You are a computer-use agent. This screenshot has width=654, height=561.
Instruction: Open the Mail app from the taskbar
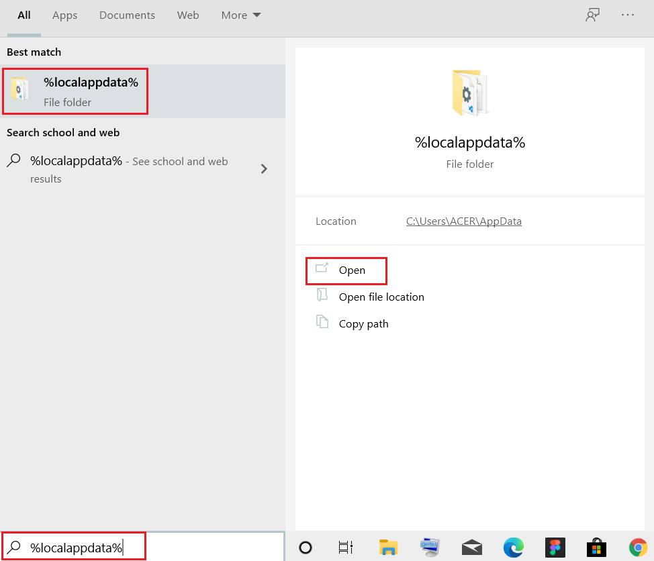click(x=471, y=548)
